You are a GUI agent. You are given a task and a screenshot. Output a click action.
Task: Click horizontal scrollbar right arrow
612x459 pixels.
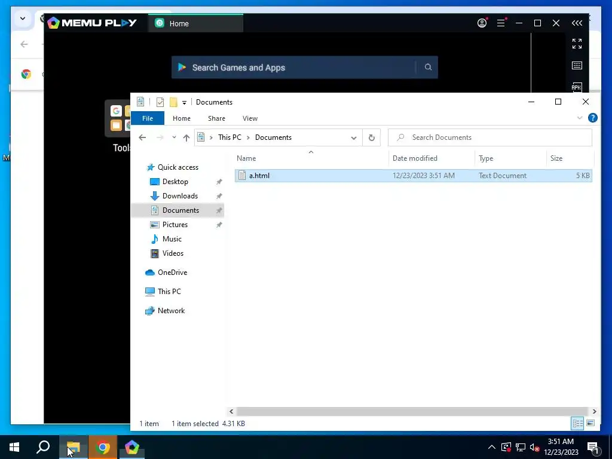click(x=594, y=411)
